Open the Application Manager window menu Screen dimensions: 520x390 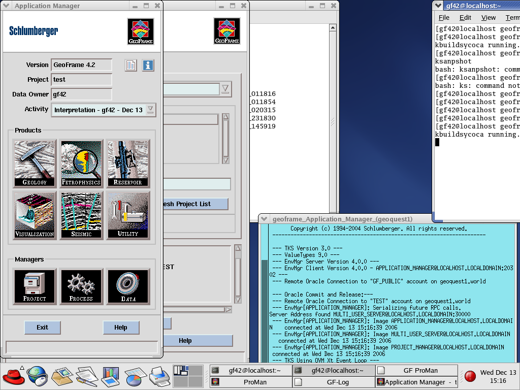pyautogui.click(x=7, y=6)
